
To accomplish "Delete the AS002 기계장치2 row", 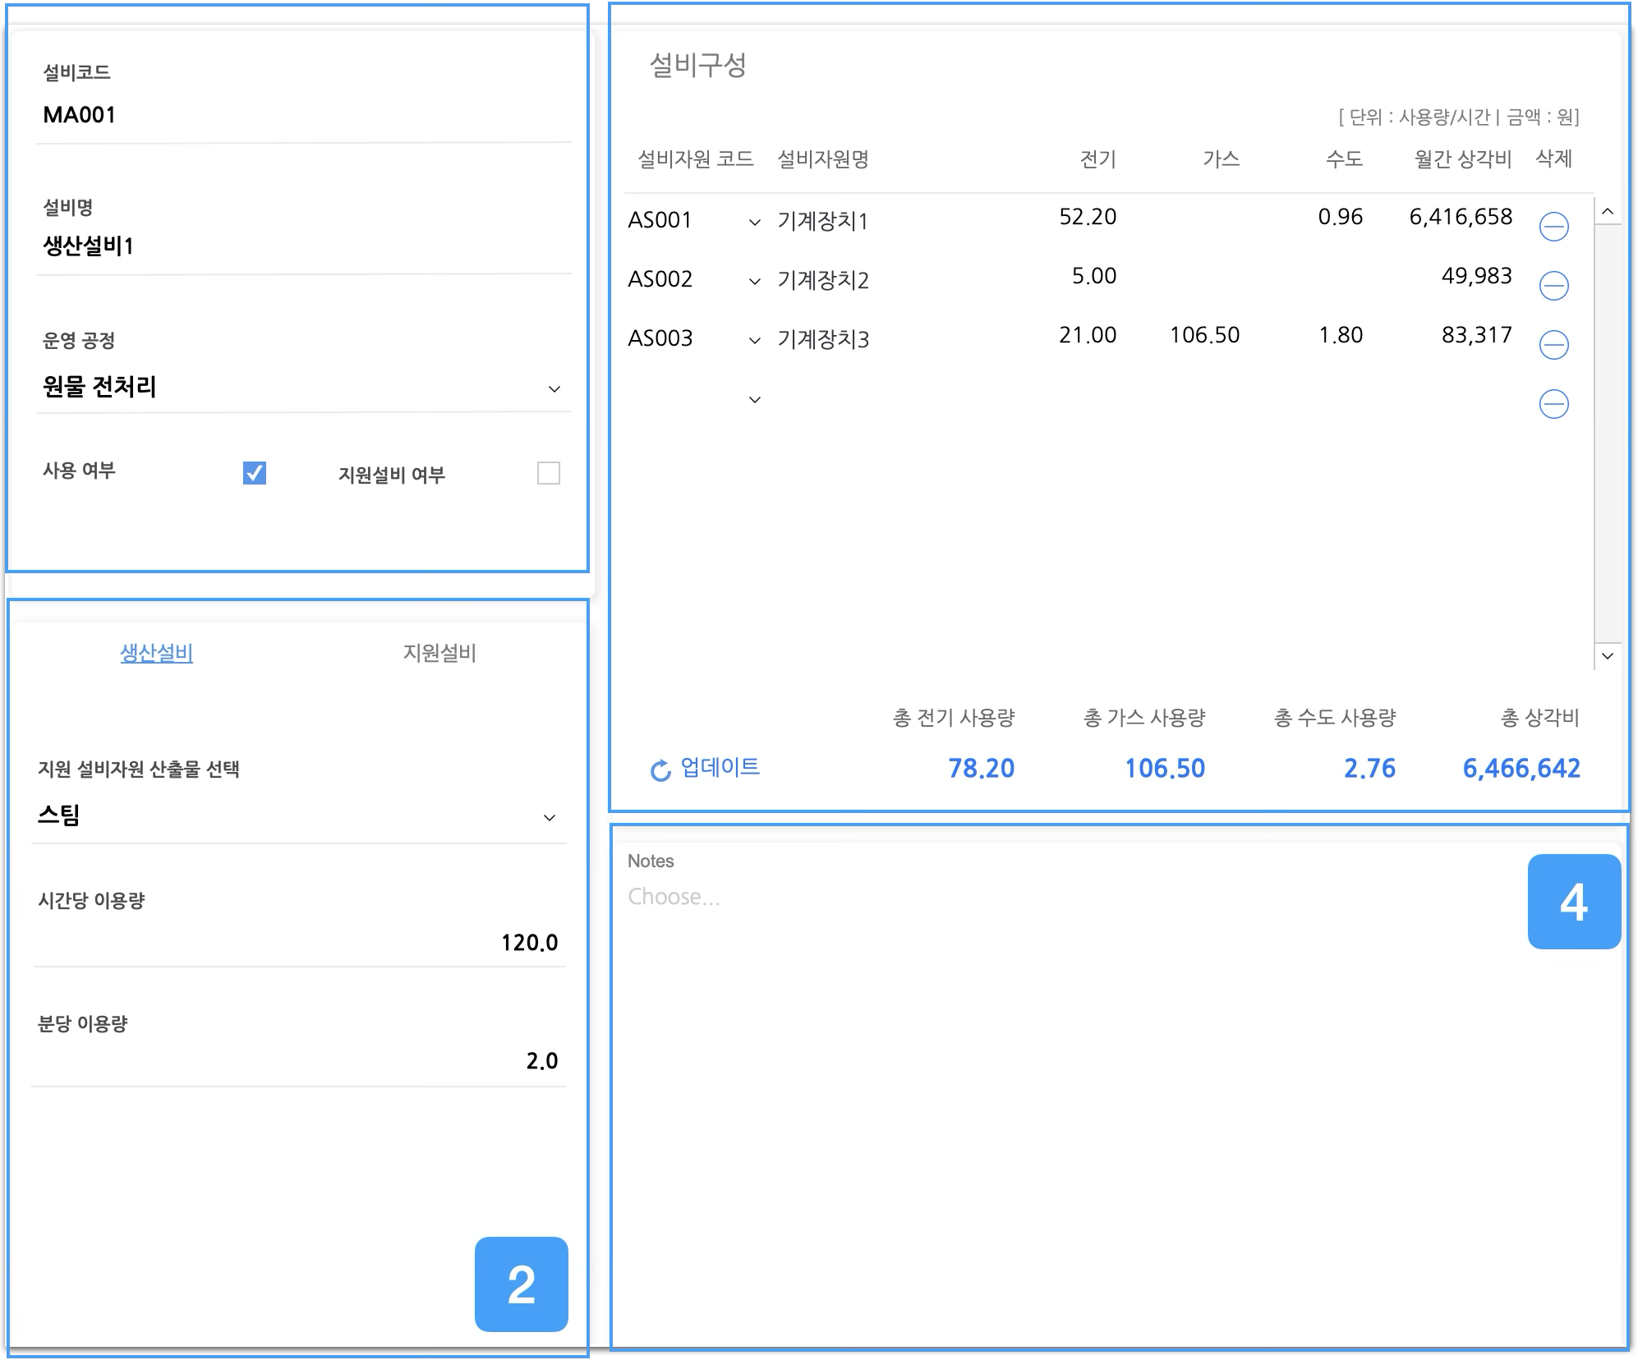I will coord(1553,286).
